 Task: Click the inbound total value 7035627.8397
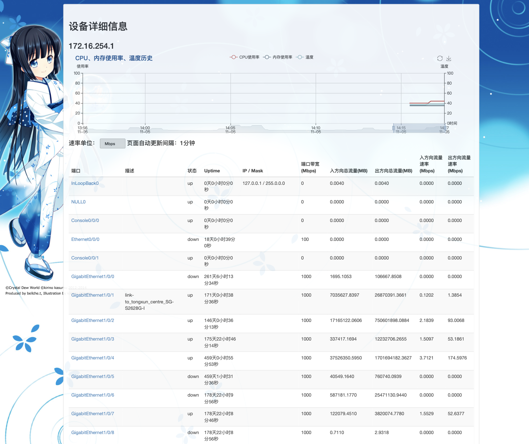click(x=345, y=295)
